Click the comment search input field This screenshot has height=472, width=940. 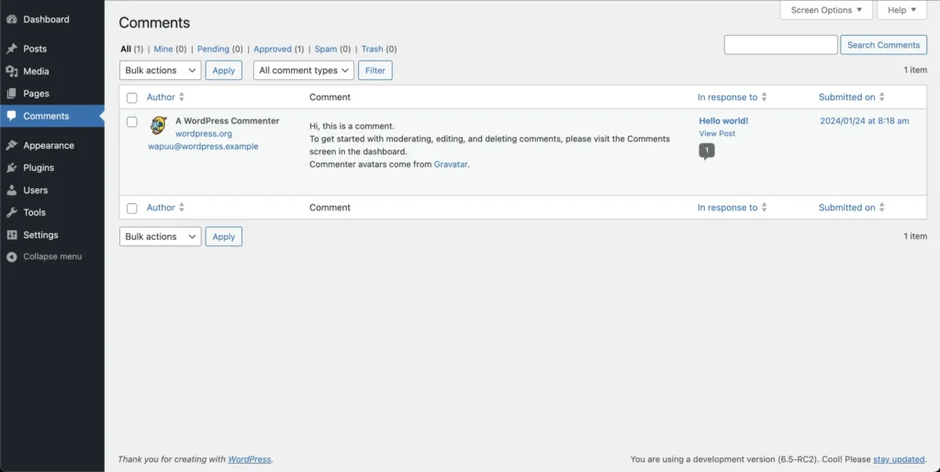pyautogui.click(x=780, y=45)
